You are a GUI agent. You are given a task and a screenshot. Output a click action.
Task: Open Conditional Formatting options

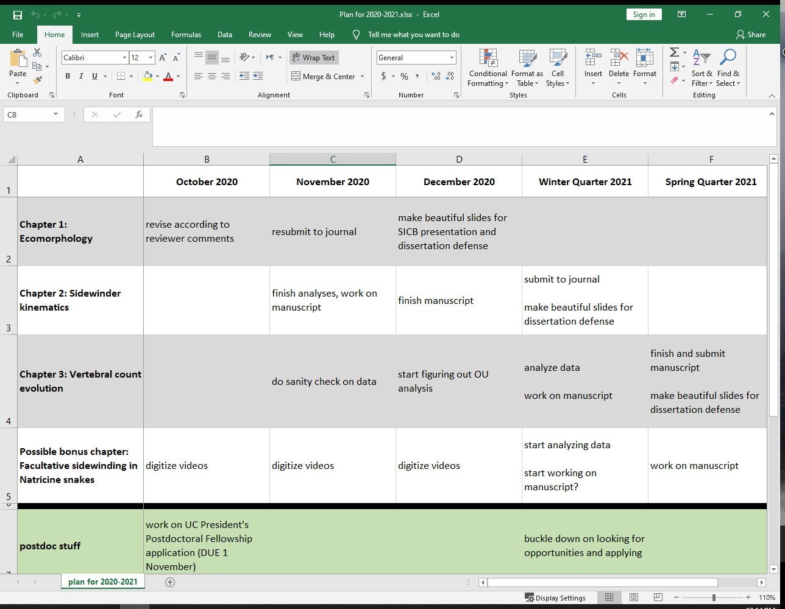point(487,68)
